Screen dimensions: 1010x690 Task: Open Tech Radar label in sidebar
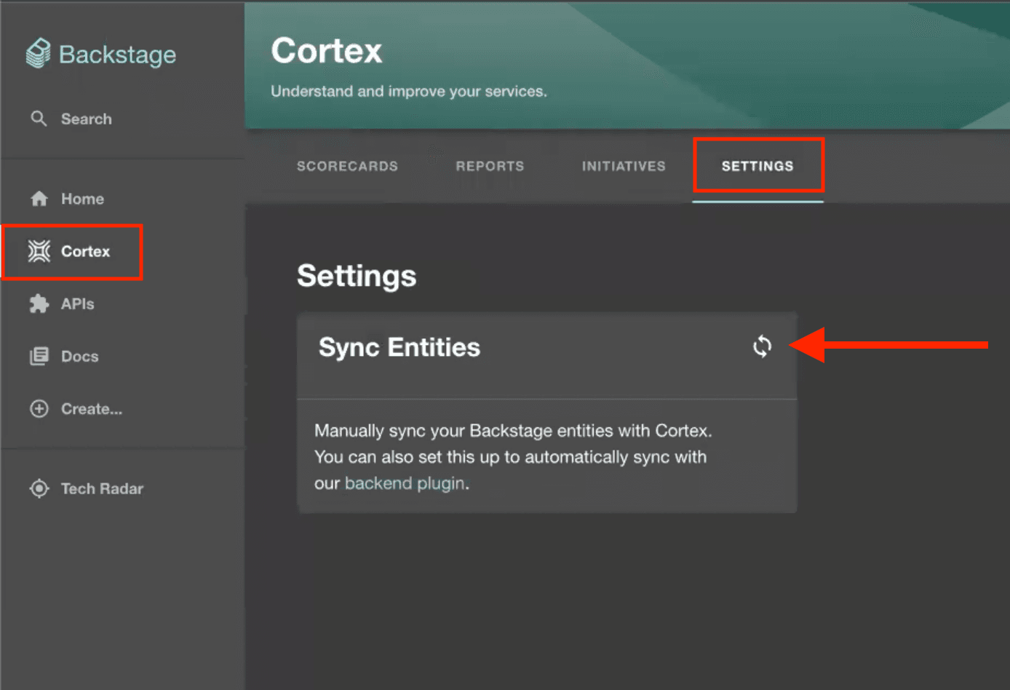click(x=102, y=488)
